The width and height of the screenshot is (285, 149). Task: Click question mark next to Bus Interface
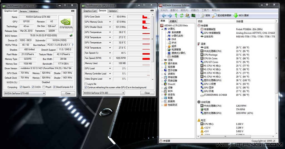pyautogui.click(x=73, y=45)
